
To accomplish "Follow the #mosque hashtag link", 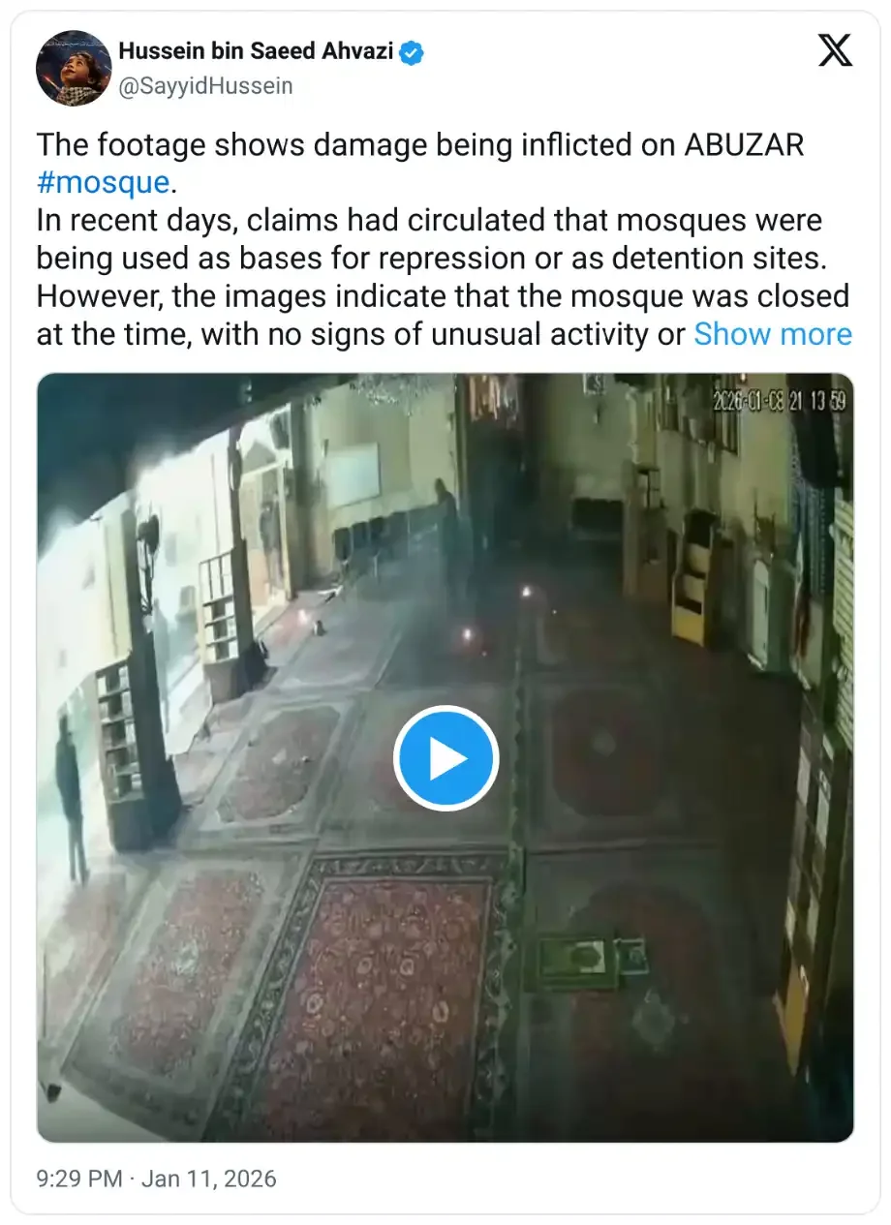I will (x=103, y=182).
